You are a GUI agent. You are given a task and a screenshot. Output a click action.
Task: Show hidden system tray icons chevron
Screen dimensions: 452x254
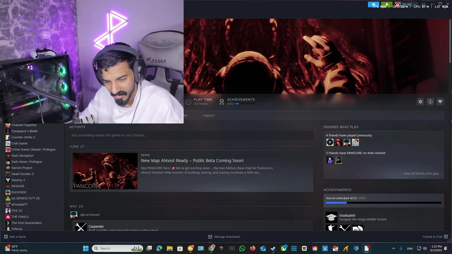[393, 248]
